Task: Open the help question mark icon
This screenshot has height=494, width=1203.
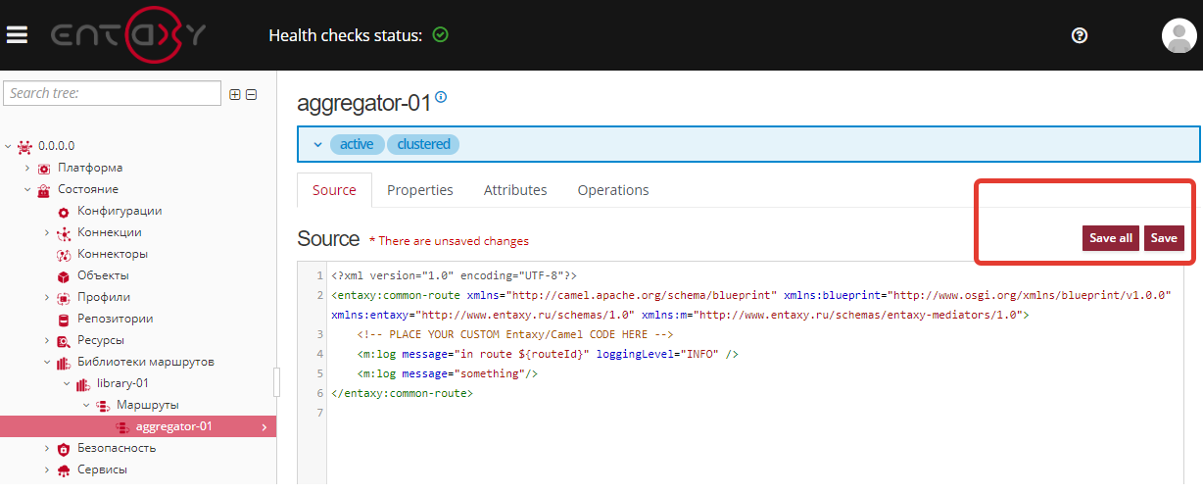Action: pyautogui.click(x=1080, y=35)
